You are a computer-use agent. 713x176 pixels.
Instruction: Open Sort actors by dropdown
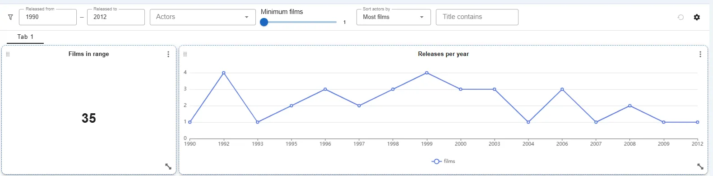394,17
